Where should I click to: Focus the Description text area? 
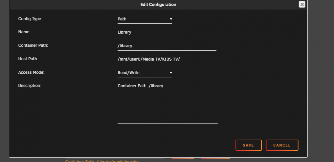tap(167, 103)
